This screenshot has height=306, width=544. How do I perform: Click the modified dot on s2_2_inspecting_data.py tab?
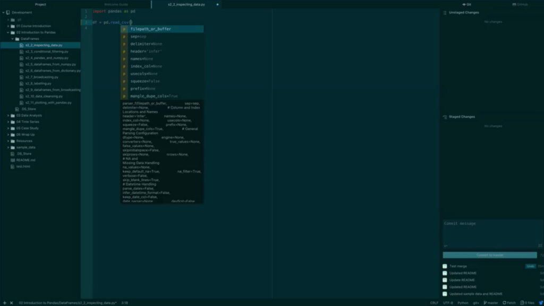click(217, 4)
